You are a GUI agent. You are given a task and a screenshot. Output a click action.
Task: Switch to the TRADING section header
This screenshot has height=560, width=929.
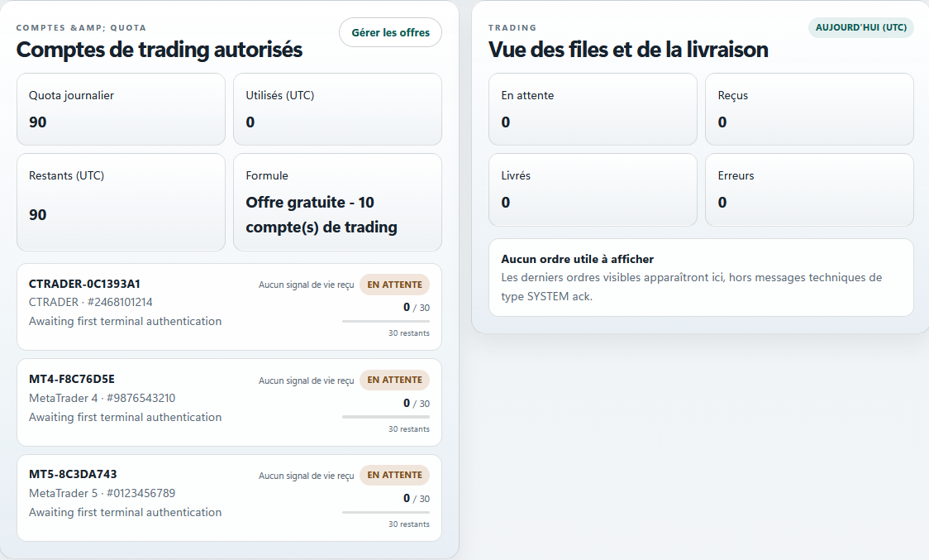tap(511, 26)
